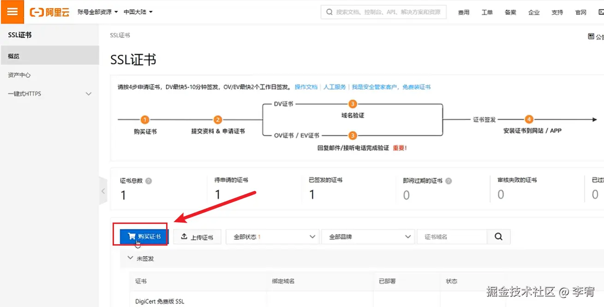Viewport: 604px width, 307px height.
Task: Expand the 一键式HTTPS sidebar item
Action: (x=49, y=94)
